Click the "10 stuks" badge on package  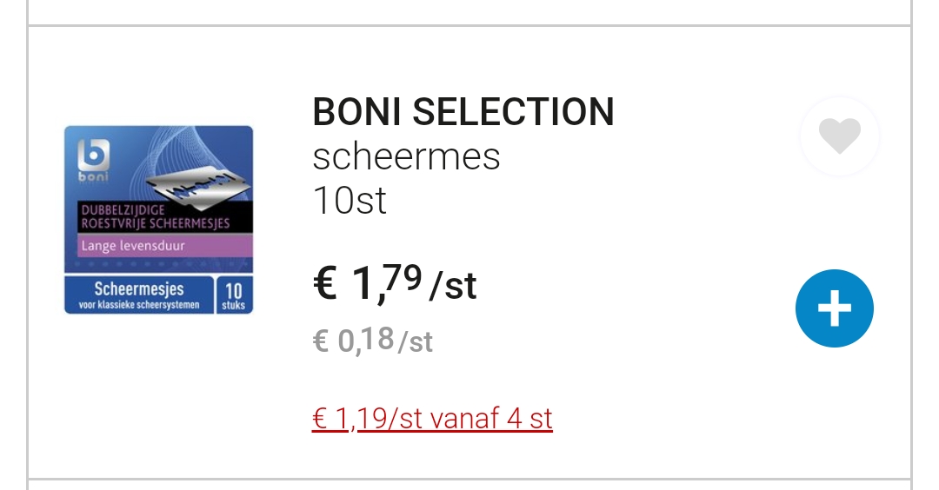point(234,295)
